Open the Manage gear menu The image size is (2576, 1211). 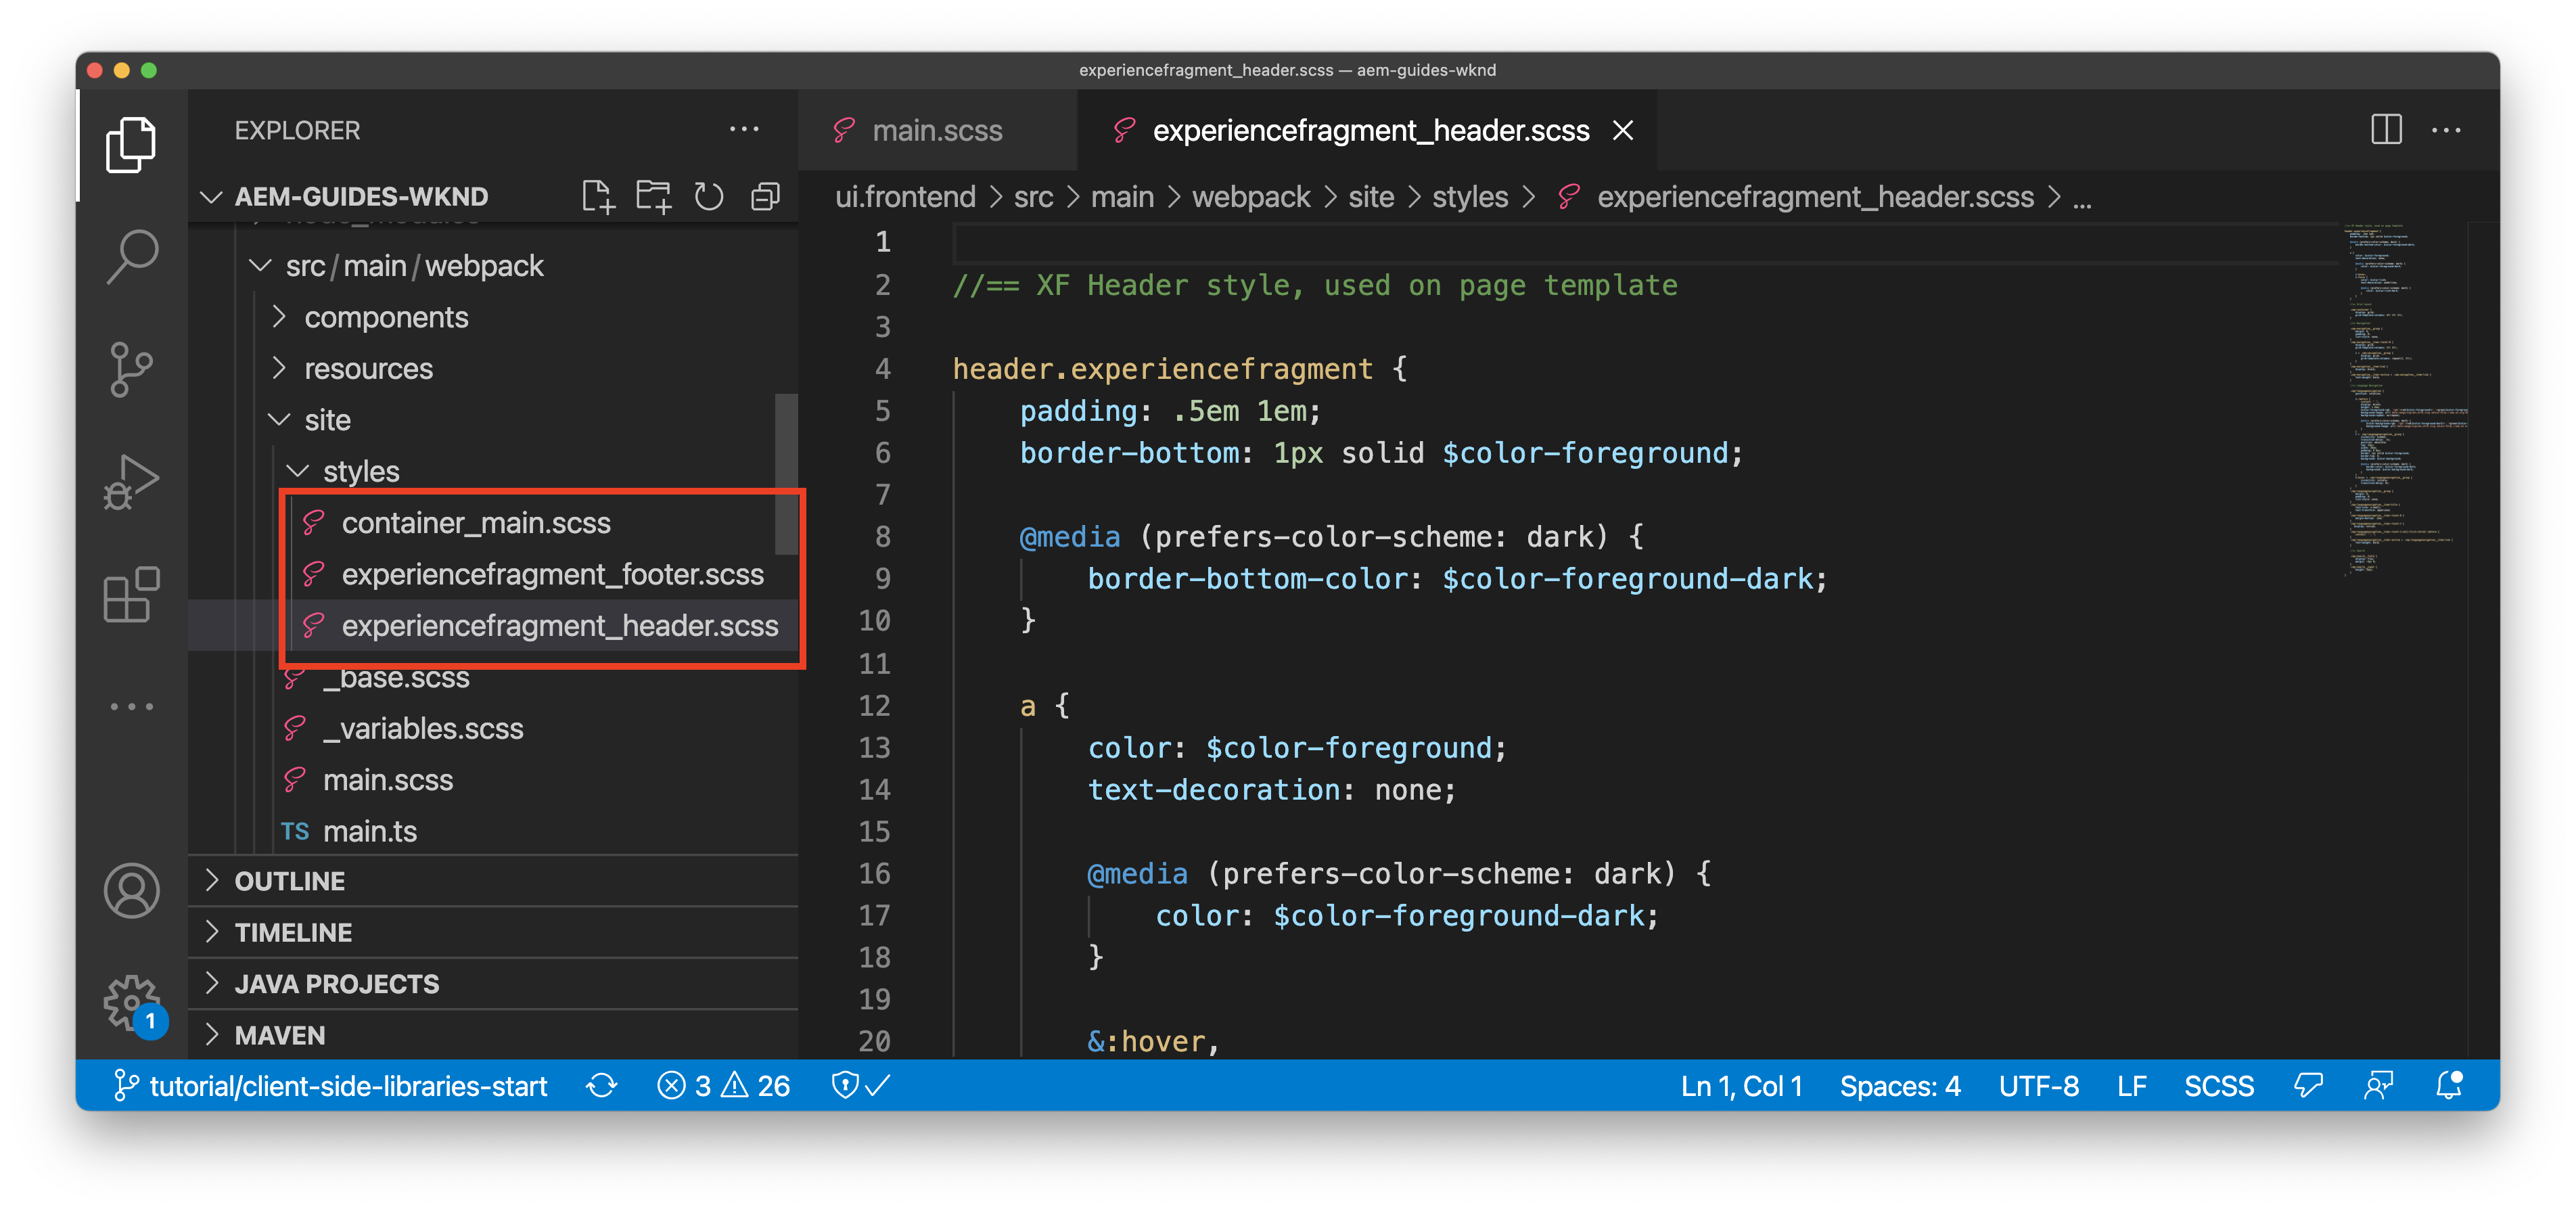click(131, 1001)
